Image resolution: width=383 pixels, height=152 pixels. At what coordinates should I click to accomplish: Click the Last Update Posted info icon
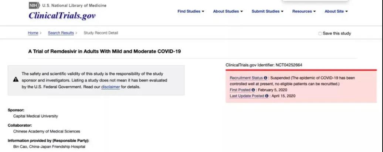(x=267, y=96)
